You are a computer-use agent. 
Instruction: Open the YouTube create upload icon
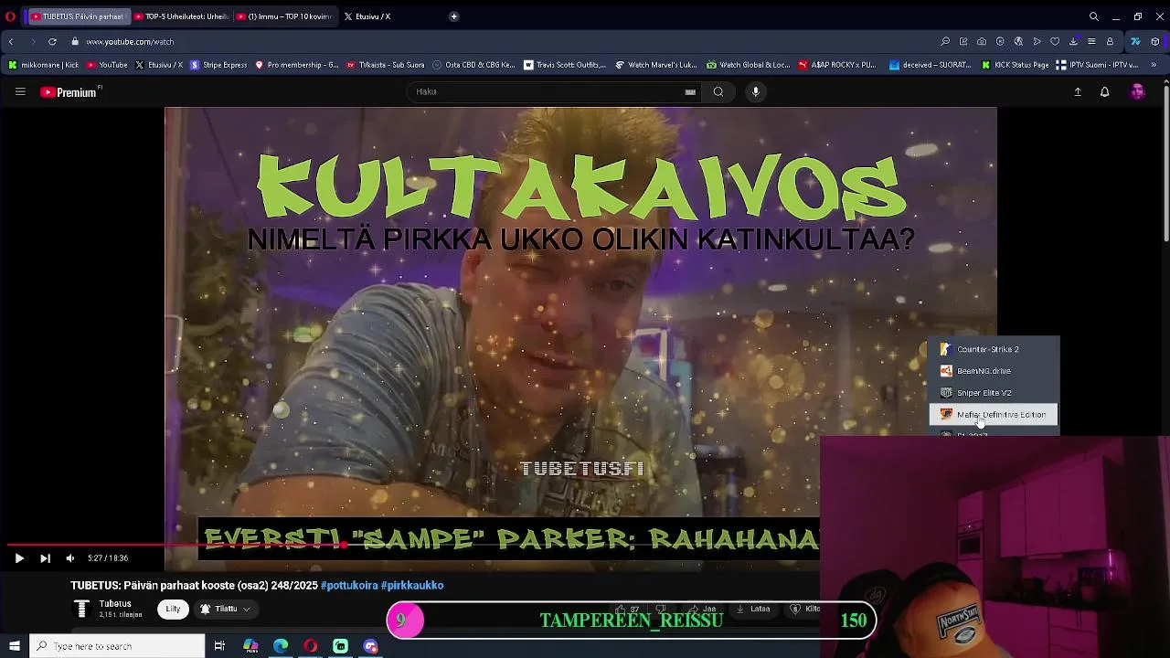[1078, 91]
